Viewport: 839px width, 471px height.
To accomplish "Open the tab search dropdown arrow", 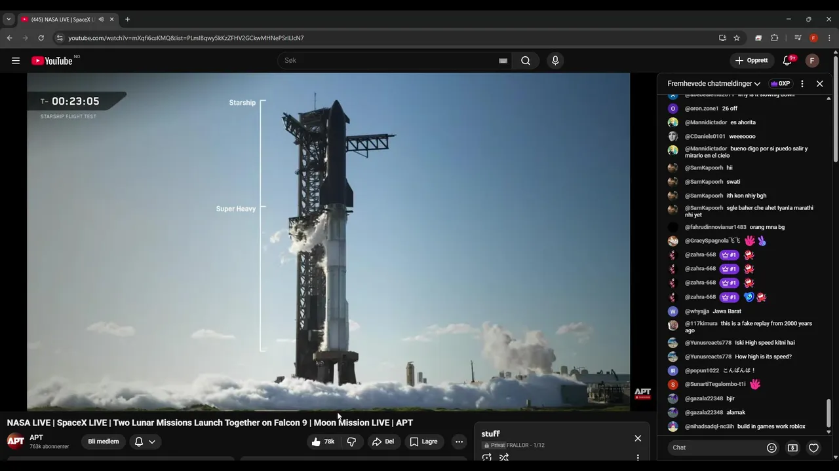I will 9,20.
